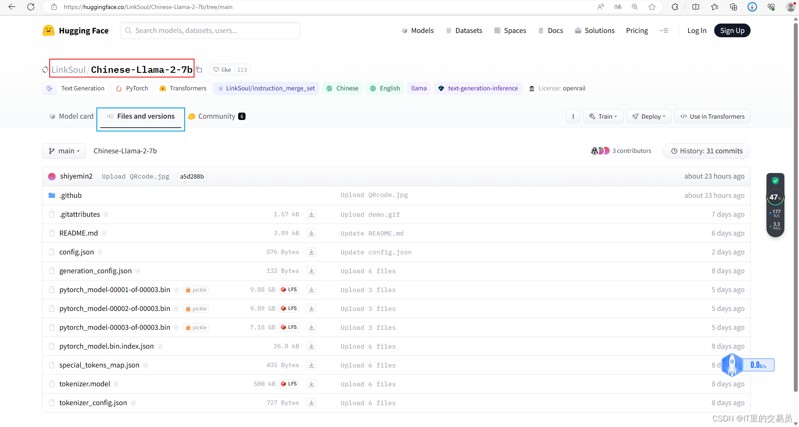799x427 pixels.
Task: Expand the Train dropdown
Action: pyautogui.click(x=603, y=116)
